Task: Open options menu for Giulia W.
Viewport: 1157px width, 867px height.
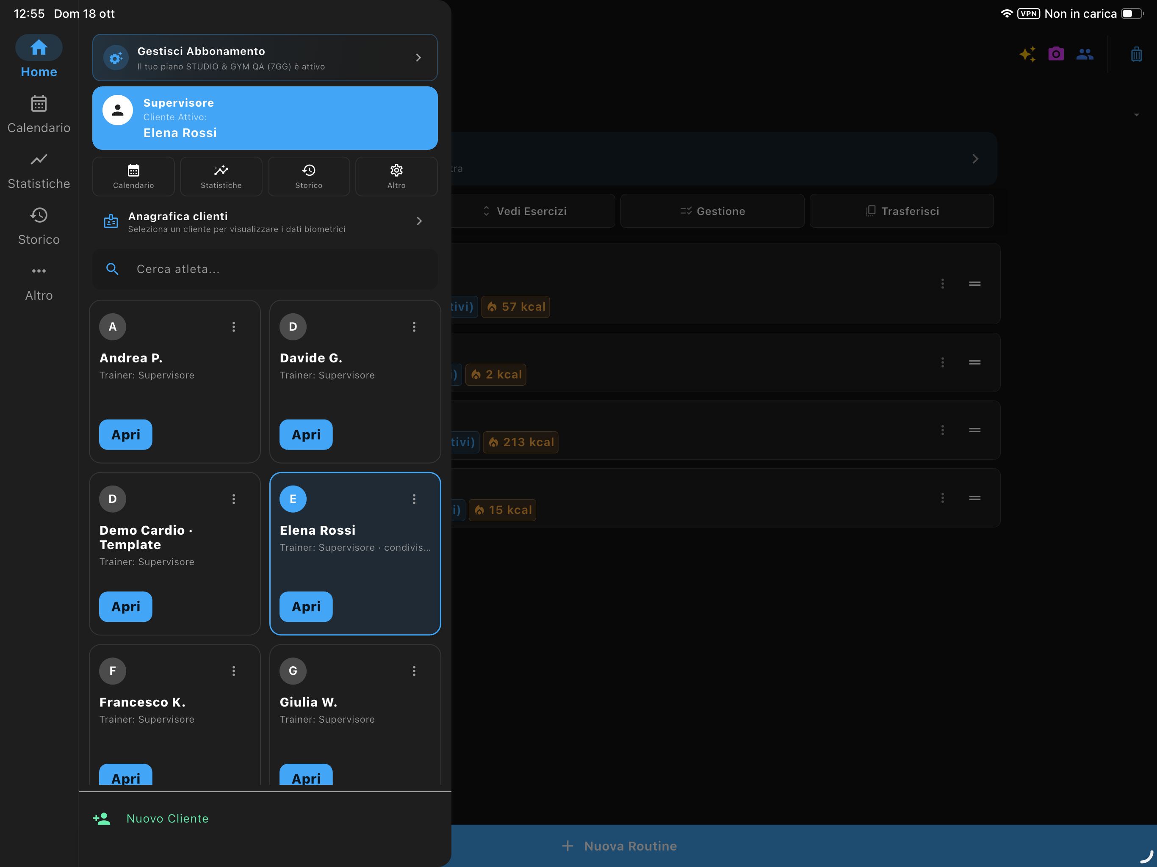Action: [414, 671]
